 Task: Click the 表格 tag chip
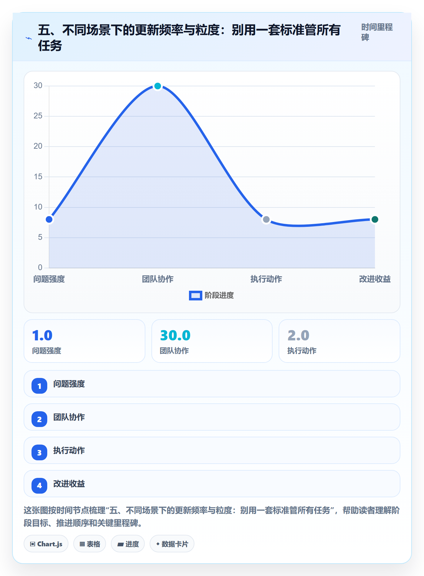(90, 544)
